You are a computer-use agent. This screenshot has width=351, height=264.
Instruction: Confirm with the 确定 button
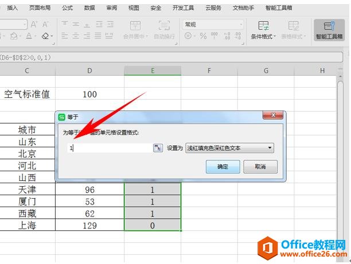click(223, 167)
